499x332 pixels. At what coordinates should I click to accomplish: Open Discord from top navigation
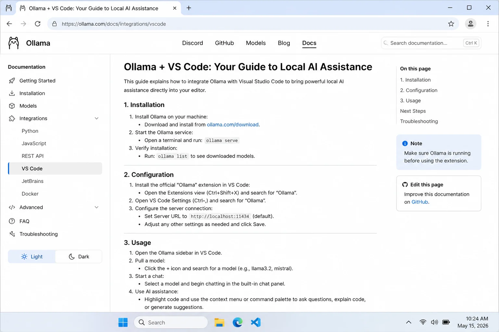[193, 43]
